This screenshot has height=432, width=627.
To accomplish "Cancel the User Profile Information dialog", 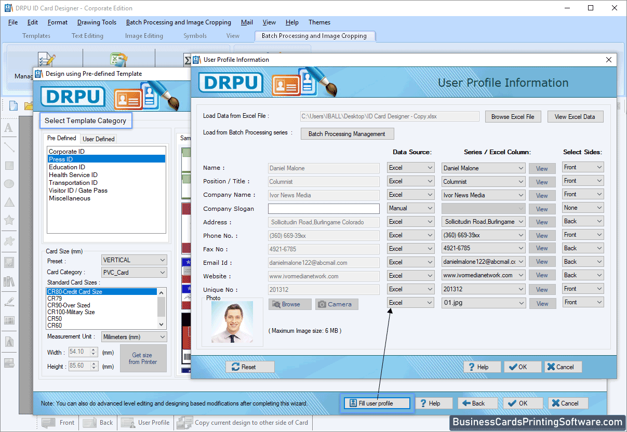I will (563, 367).
